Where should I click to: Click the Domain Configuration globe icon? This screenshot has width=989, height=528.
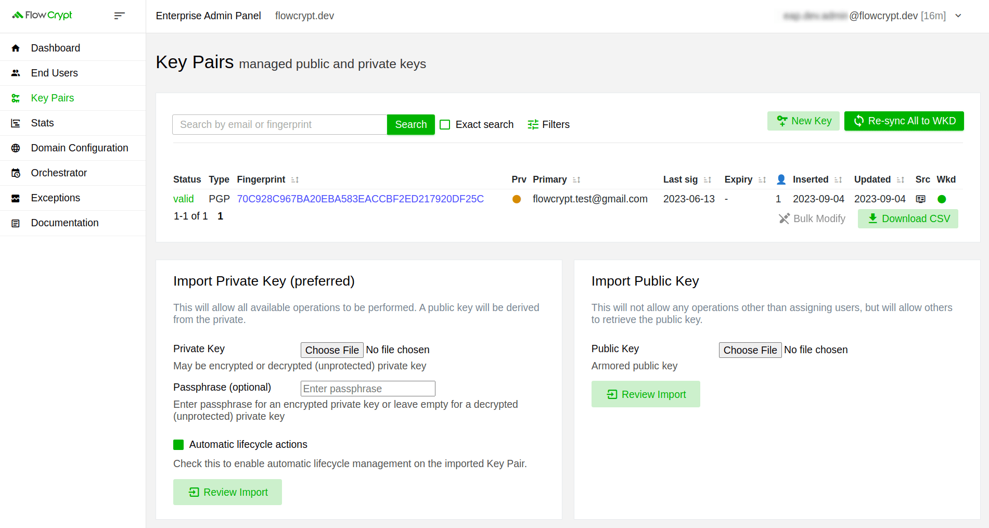tap(16, 148)
